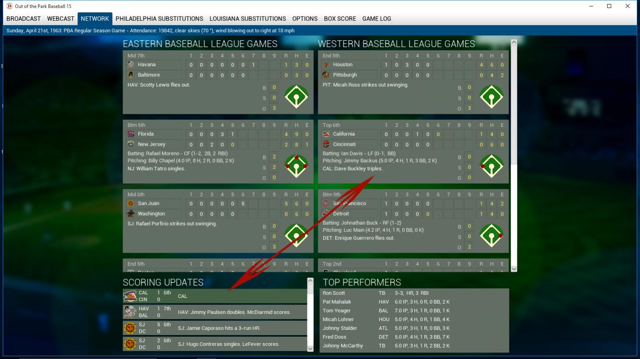
Task: Click the Houston team logo icon
Action: click(326, 64)
